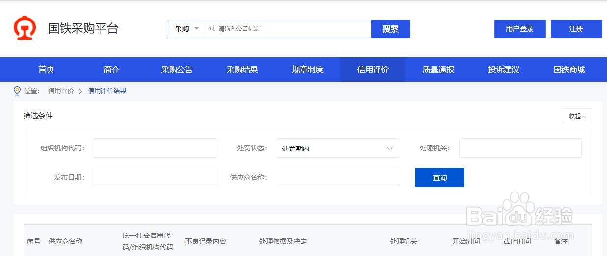607x256 pixels.
Task: Go to the 投诉建议 tab
Action: coord(504,69)
